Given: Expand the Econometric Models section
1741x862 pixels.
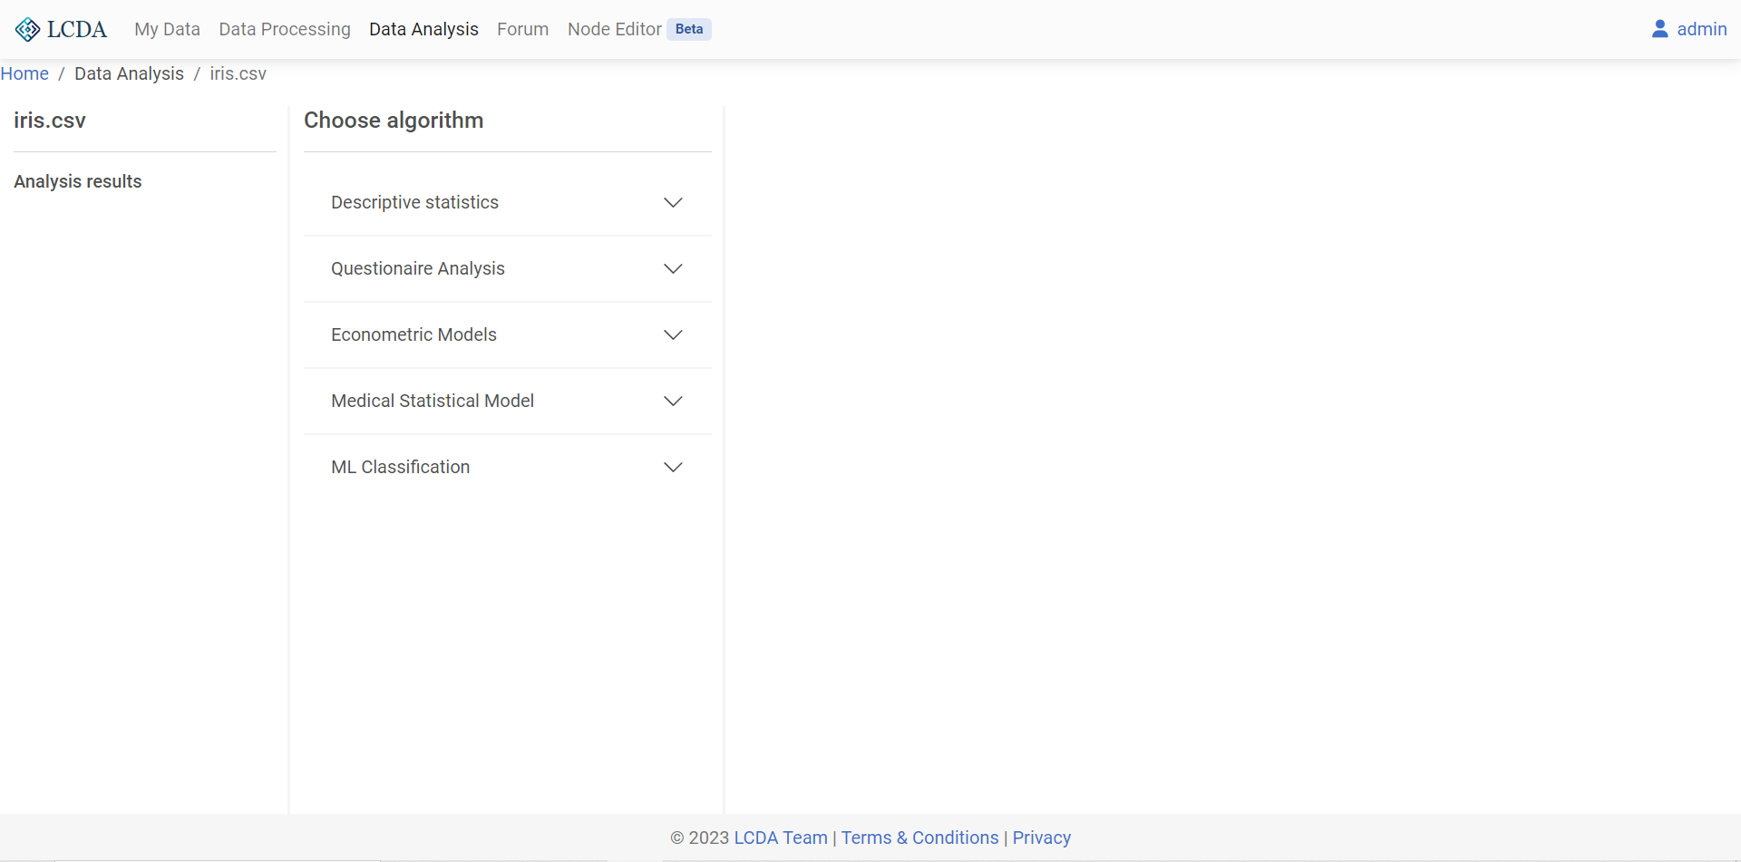Looking at the screenshot, I should 673,334.
